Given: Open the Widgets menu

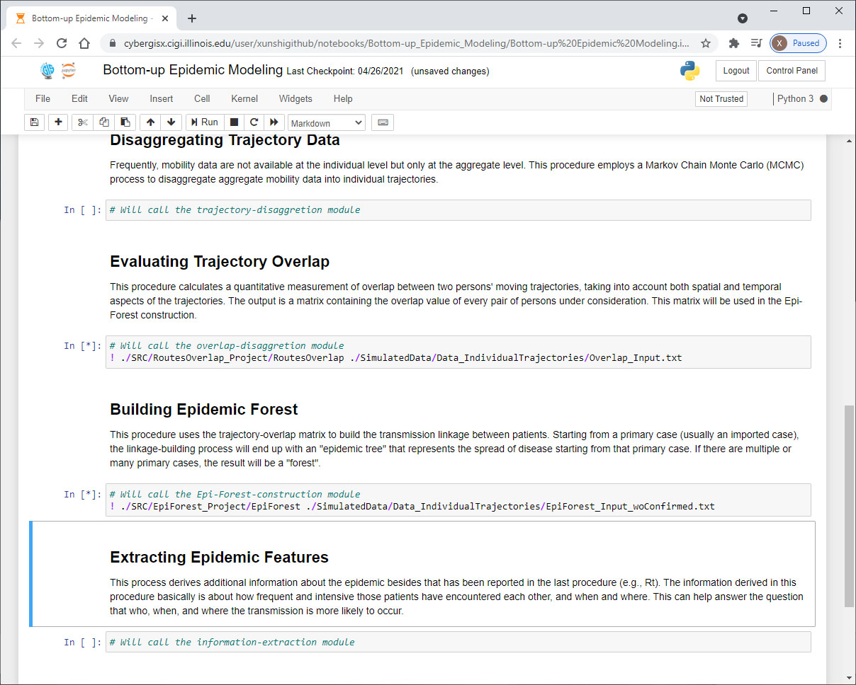Looking at the screenshot, I should click(295, 99).
